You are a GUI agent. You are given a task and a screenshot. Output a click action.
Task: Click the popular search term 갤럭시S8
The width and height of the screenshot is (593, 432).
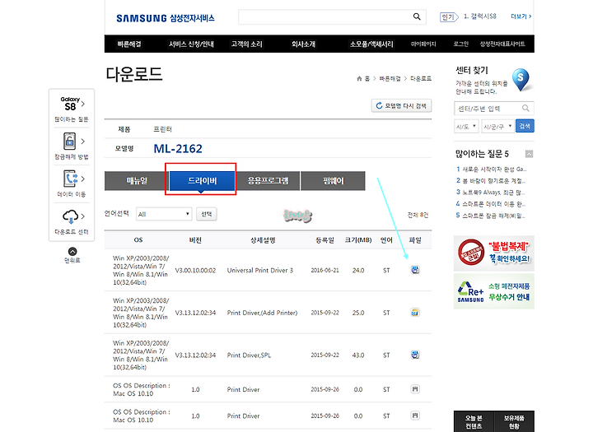pyautogui.click(x=480, y=16)
